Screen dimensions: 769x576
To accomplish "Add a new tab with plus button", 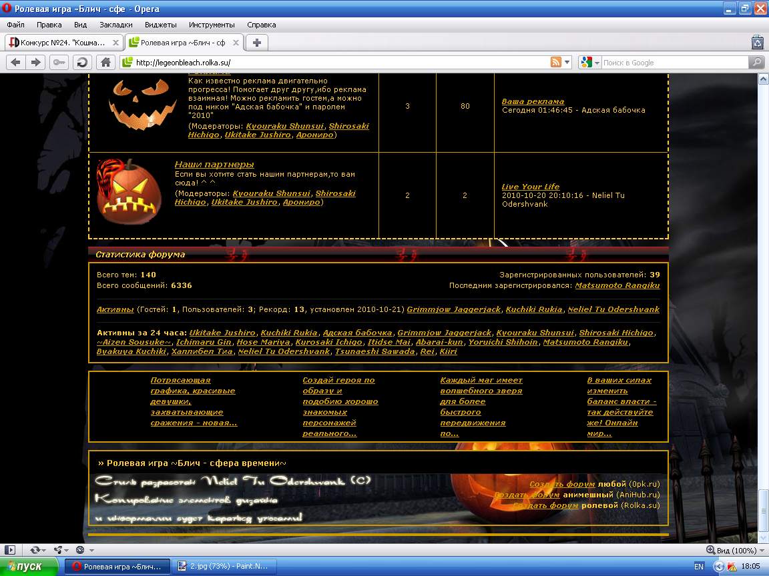I will (x=256, y=43).
